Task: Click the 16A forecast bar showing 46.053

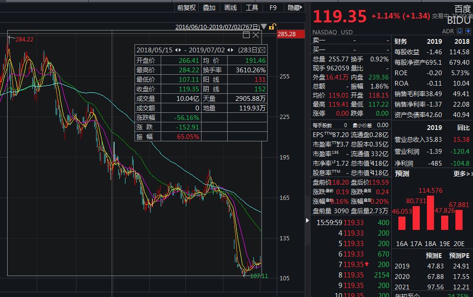Action: 402,223
